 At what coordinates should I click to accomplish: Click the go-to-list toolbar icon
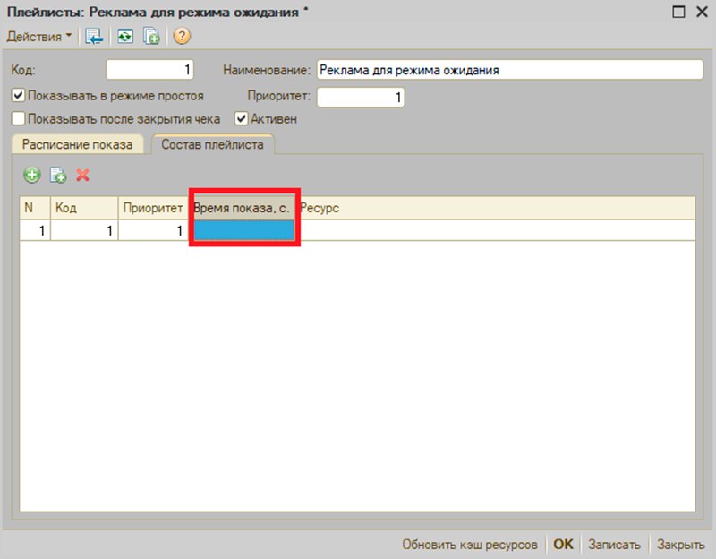pos(94,36)
